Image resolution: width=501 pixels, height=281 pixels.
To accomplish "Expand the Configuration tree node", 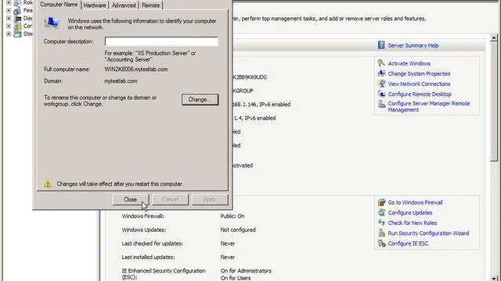I will pos(9,26).
